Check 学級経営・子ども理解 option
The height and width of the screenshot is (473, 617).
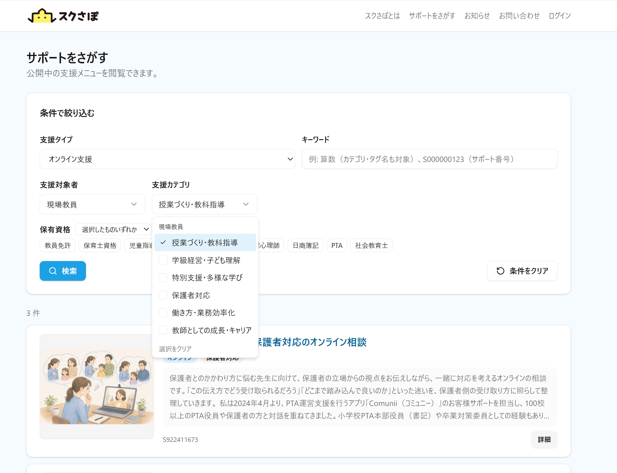pyautogui.click(x=205, y=260)
